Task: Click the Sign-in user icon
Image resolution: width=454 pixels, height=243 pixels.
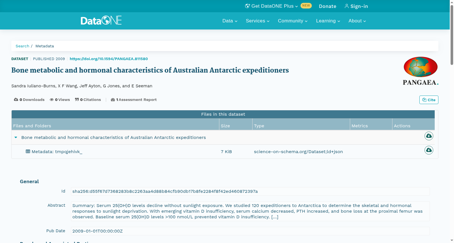Action: [346, 6]
